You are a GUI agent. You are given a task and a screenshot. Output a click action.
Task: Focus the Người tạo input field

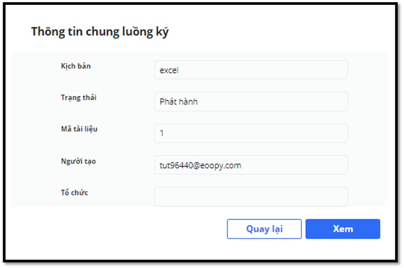(x=251, y=165)
